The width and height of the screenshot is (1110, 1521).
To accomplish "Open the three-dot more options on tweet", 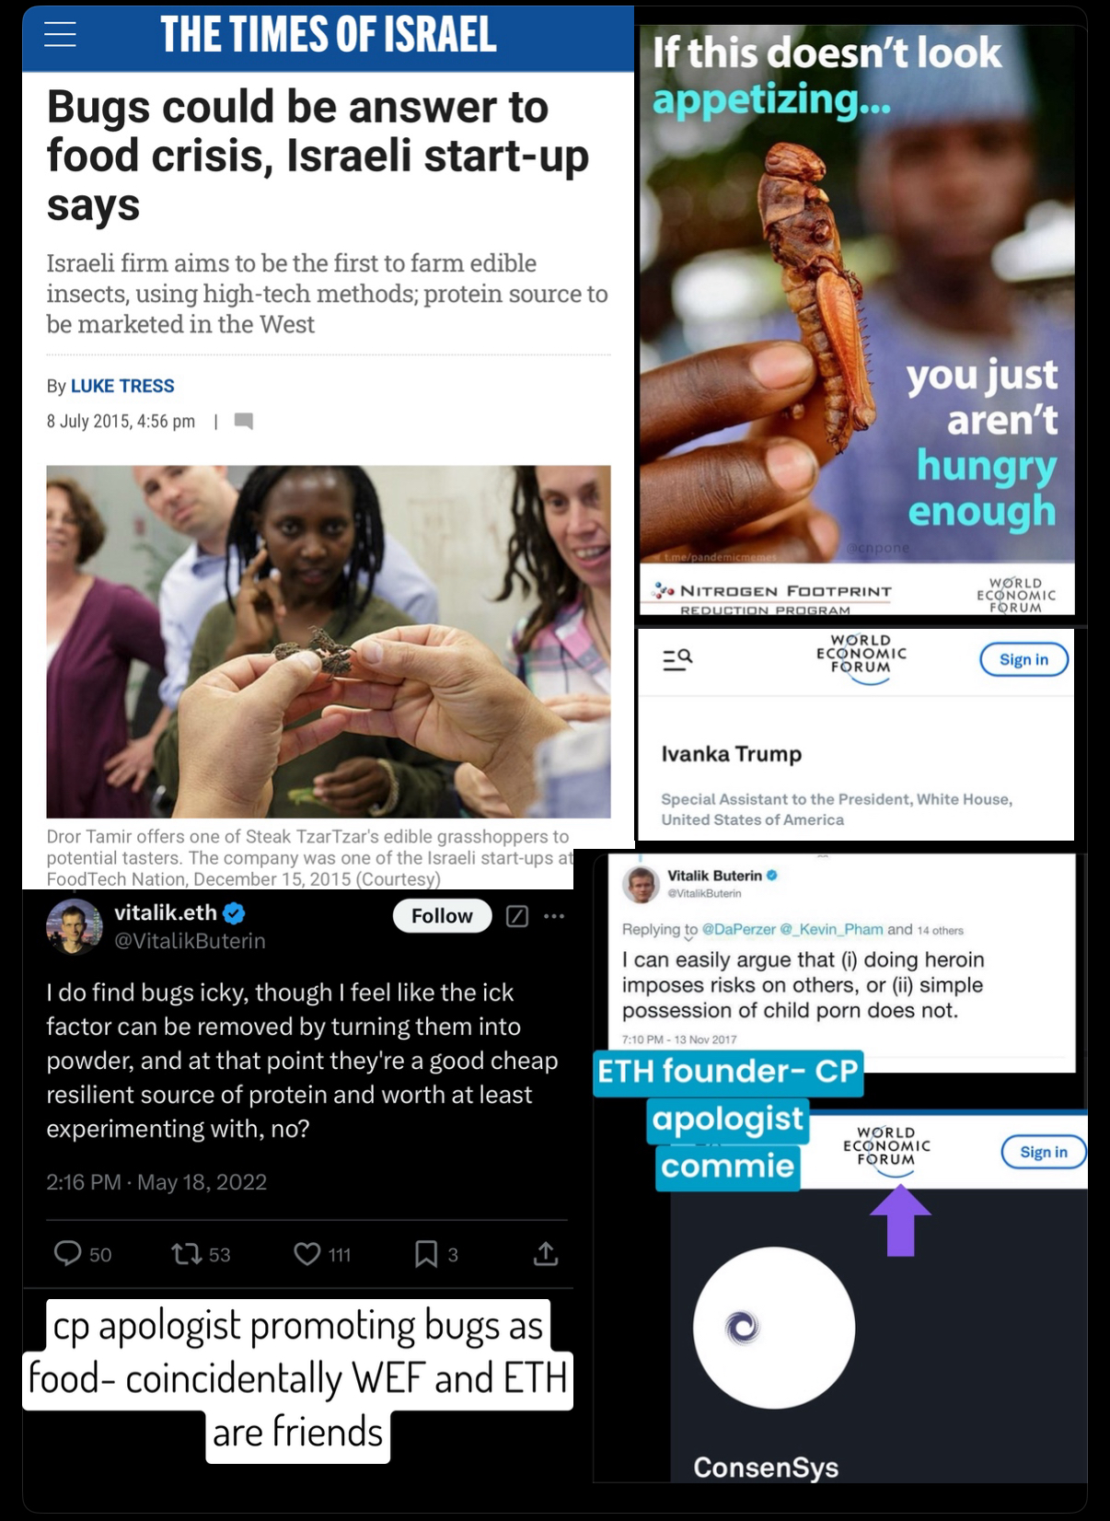I will coord(554,916).
